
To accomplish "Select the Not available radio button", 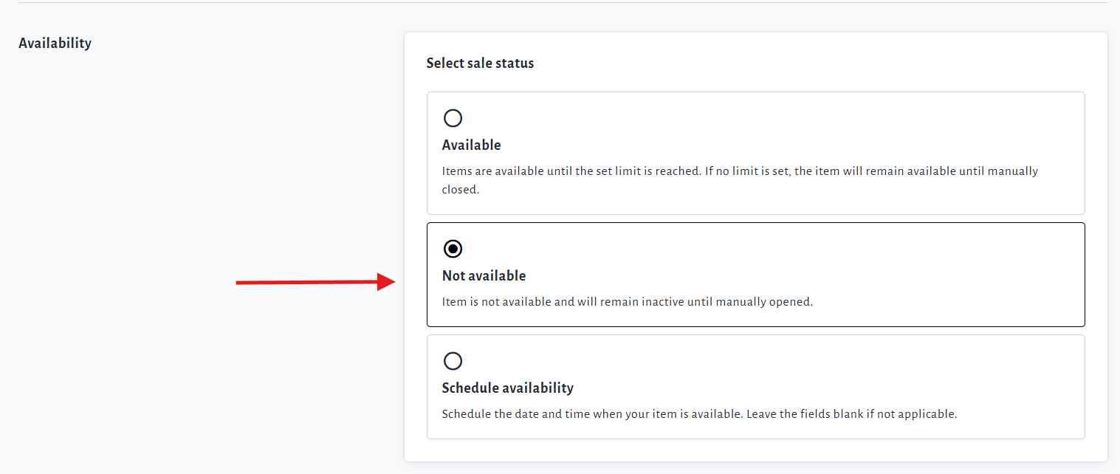I will point(453,249).
